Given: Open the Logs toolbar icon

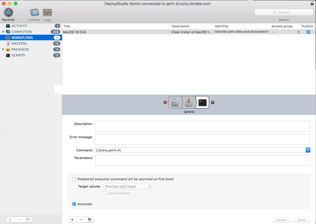Looking at the screenshot, I should click(47, 12).
